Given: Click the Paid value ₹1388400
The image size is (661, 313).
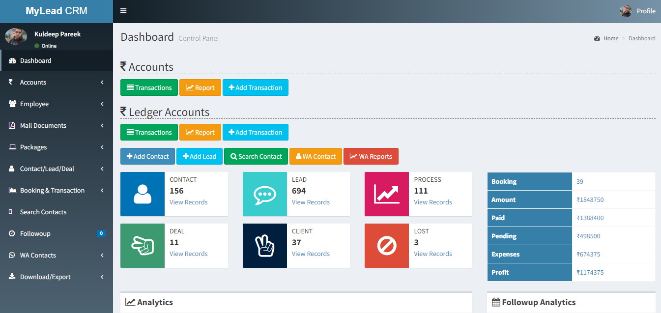Looking at the screenshot, I should click(590, 218).
